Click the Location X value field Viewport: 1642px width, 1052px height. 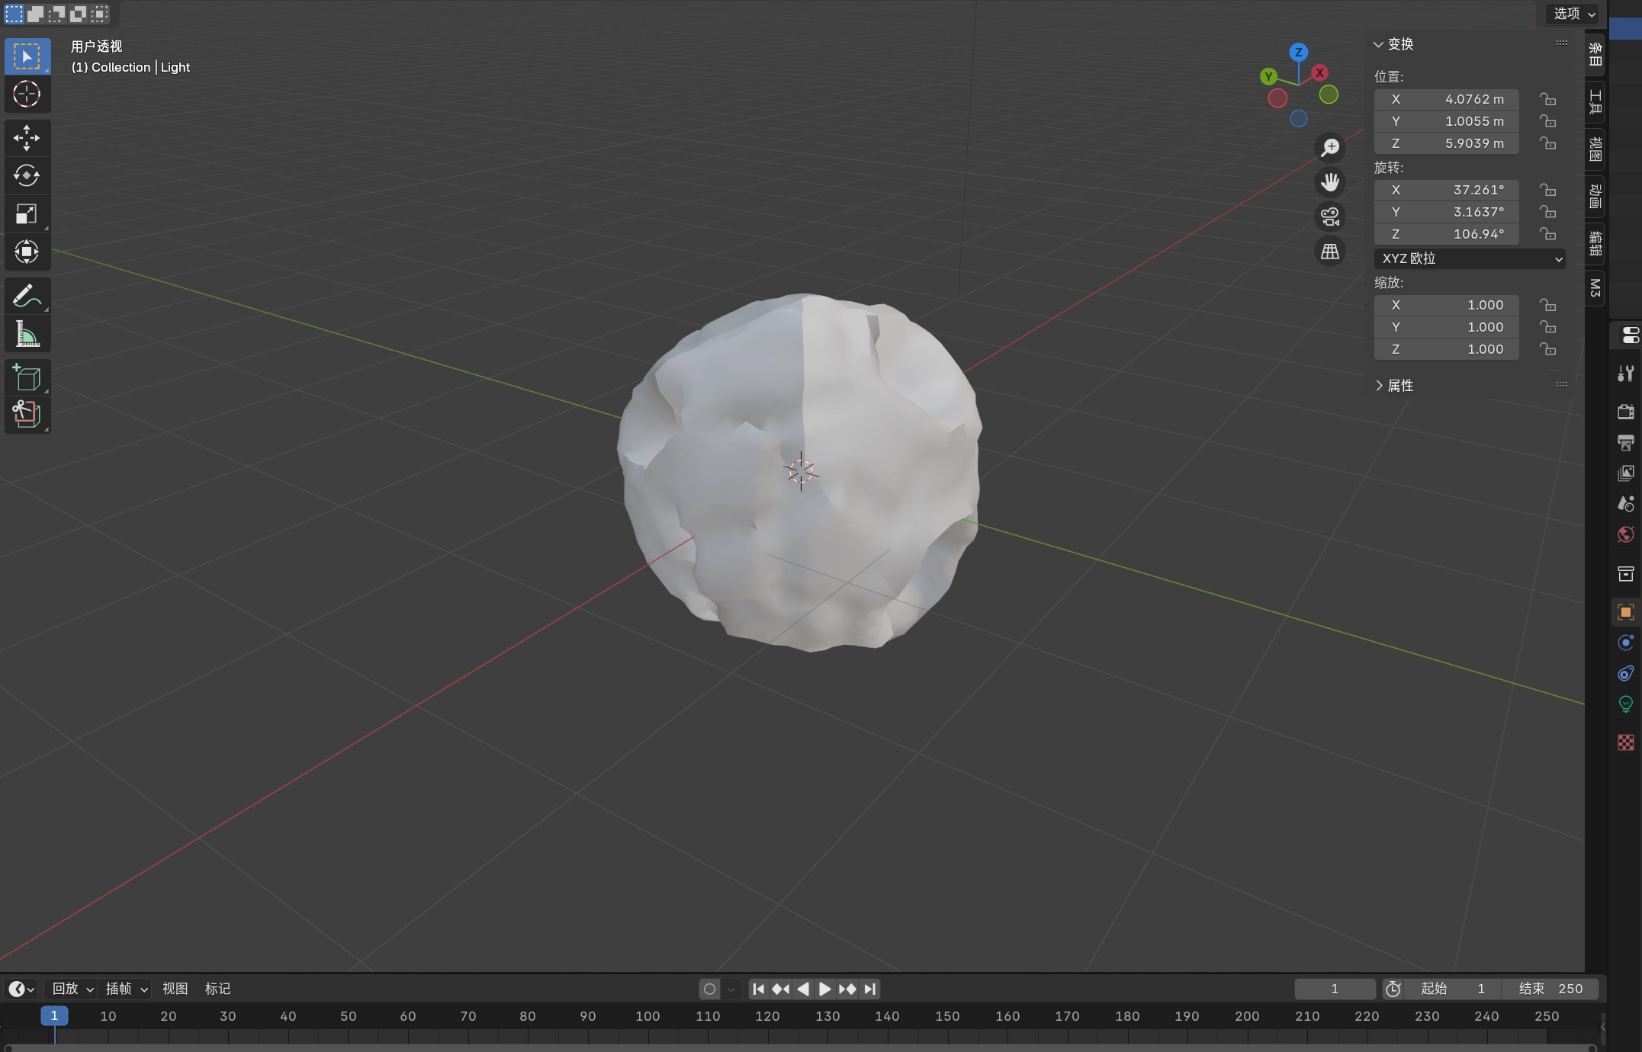1446,99
